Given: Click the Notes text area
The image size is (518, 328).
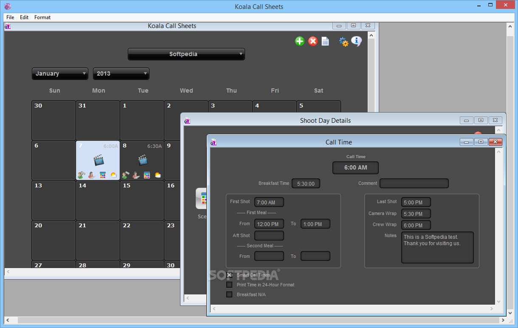Looking at the screenshot, I should pyautogui.click(x=437, y=247).
